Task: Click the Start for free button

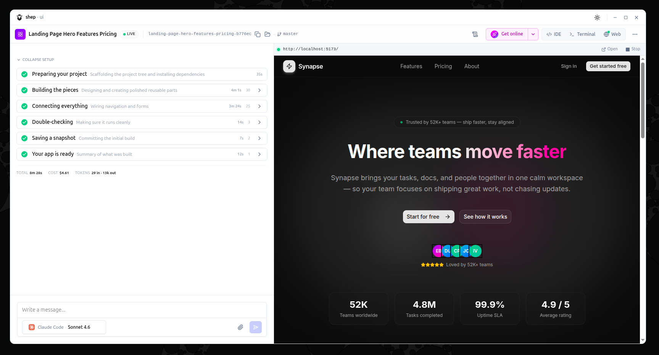Action: 428,216
